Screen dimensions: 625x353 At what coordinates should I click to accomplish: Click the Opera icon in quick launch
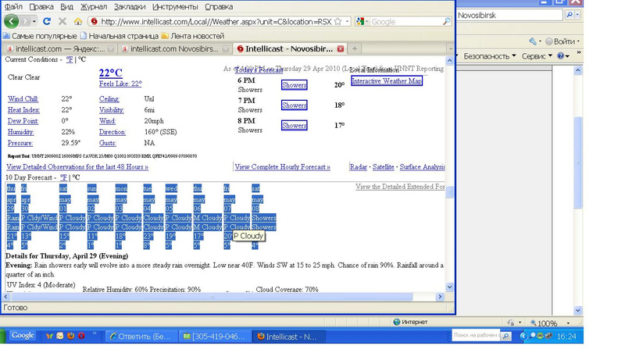pyautogui.click(x=81, y=336)
